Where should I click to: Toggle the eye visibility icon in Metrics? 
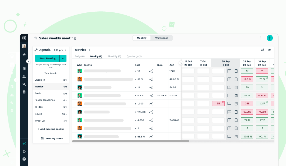[x=269, y=50]
